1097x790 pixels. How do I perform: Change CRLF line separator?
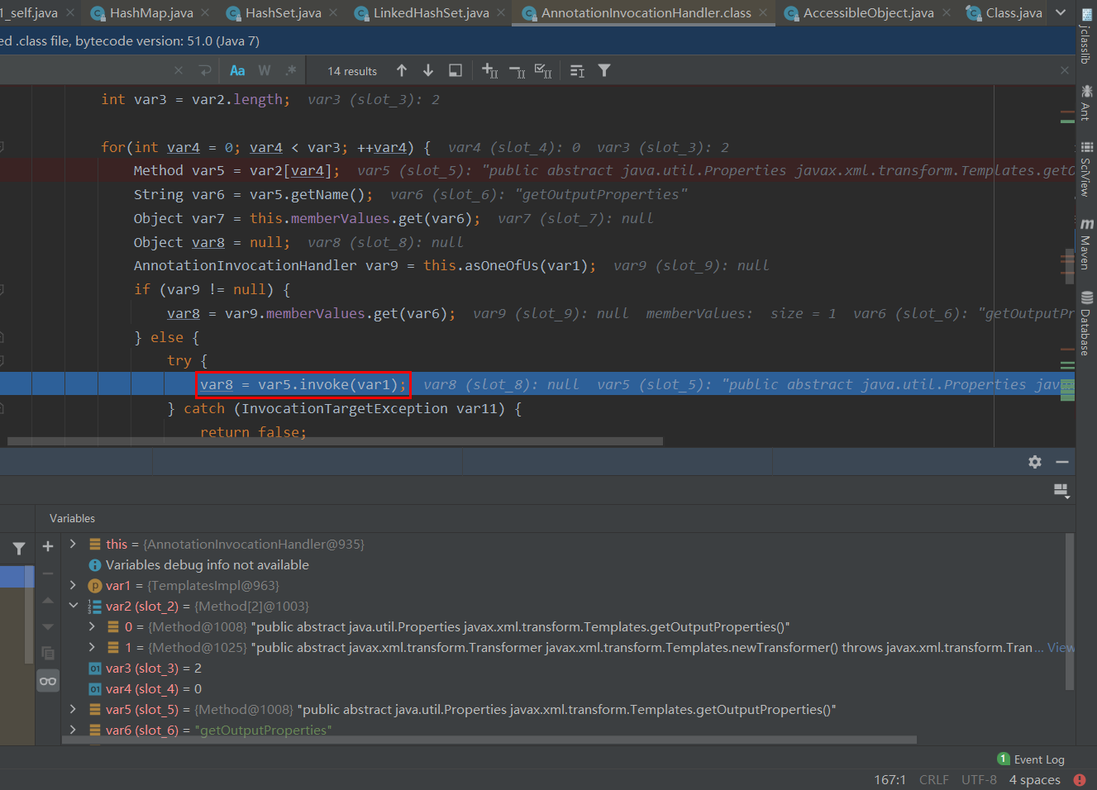(934, 780)
